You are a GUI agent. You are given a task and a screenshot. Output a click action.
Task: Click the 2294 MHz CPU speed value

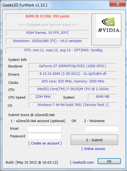tap(43, 97)
